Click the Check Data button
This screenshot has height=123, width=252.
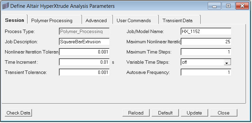(x=18, y=113)
